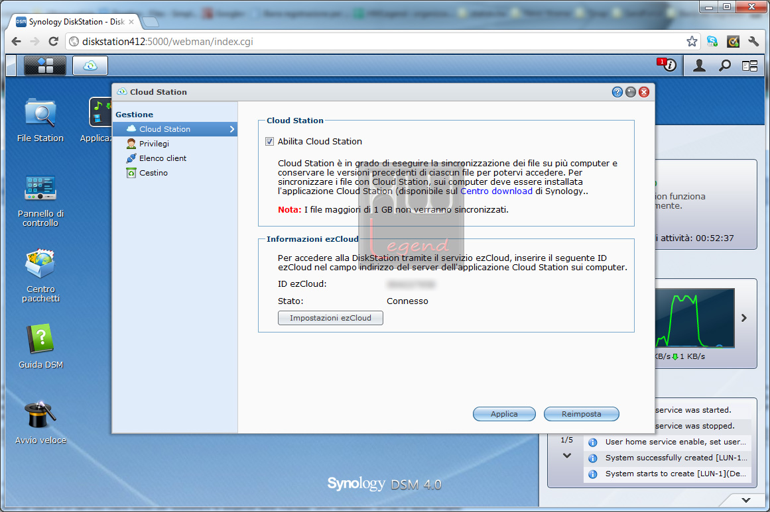Click the Skype browser extension icon
Screen dimensions: 770x512
click(712, 42)
